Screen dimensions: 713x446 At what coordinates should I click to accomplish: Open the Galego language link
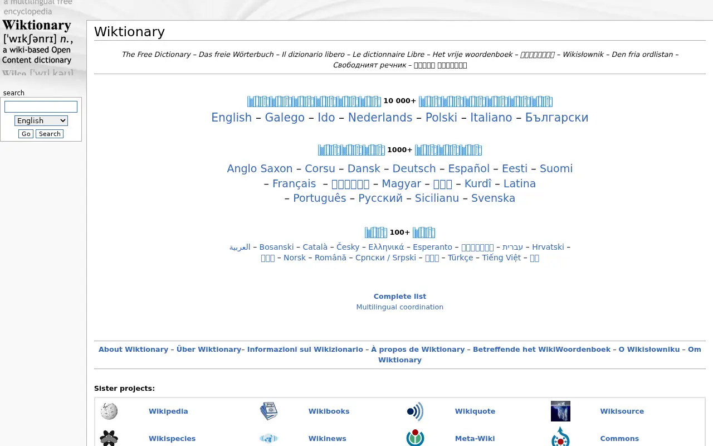[x=285, y=118]
